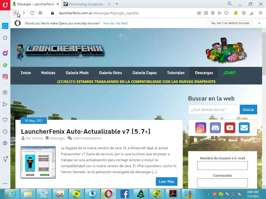Image resolution: width=266 pixels, height=199 pixels.
Task: Click the ¿Qué deseas buscar? search field
Action: tap(214, 110)
